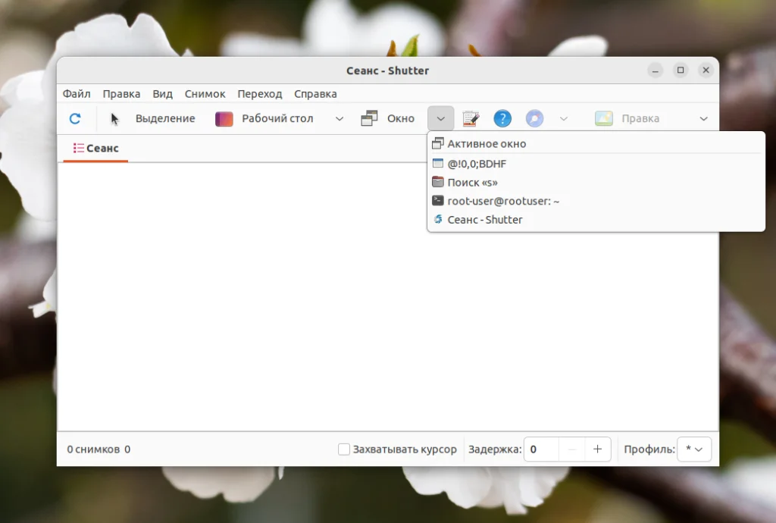Screen dimensions: 776x523
Task: Expand the Рабочий стол dropdown arrow
Action: tap(339, 118)
